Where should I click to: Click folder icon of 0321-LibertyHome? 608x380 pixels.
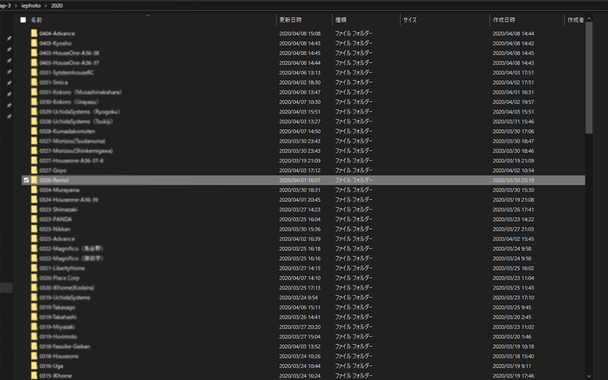coord(34,268)
